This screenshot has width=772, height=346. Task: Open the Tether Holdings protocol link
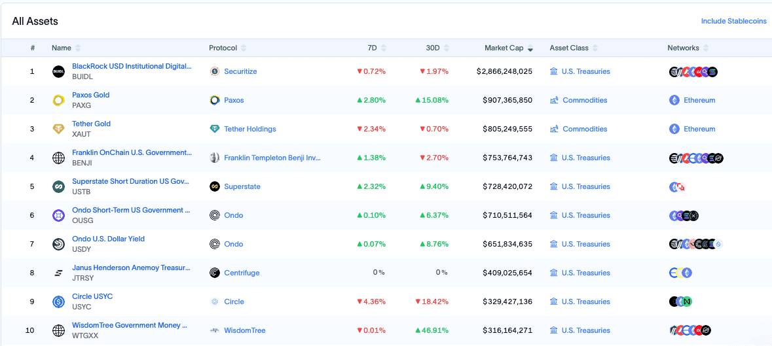click(x=250, y=129)
